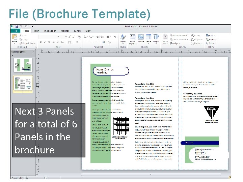
Task: Toggle Superscript formatting
Action: [58, 42]
